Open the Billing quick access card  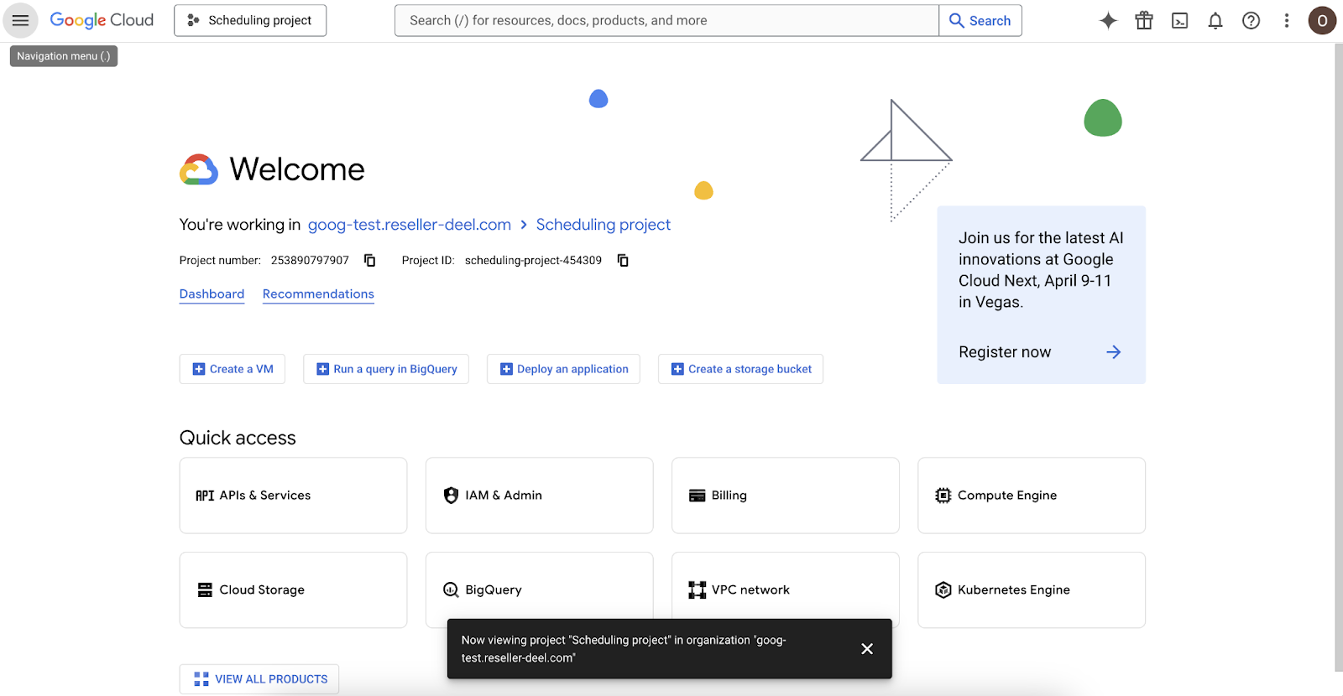click(x=785, y=496)
